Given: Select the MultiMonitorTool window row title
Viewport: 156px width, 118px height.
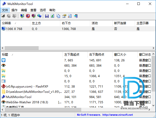Looking at the screenshot, I should pos(19,97).
